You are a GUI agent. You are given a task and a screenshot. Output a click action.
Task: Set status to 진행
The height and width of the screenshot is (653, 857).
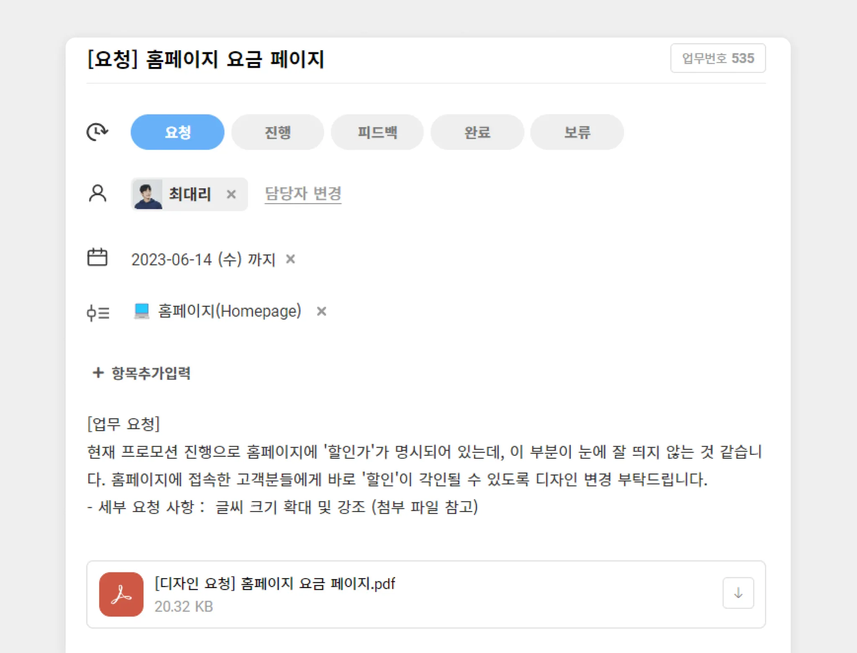coord(277,132)
